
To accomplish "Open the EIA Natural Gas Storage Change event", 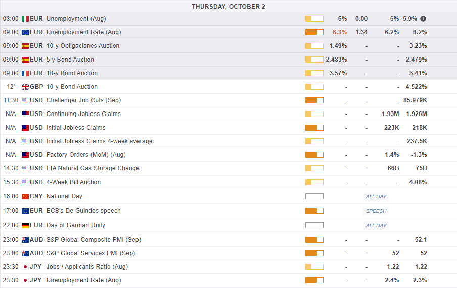I will tap(93, 168).
